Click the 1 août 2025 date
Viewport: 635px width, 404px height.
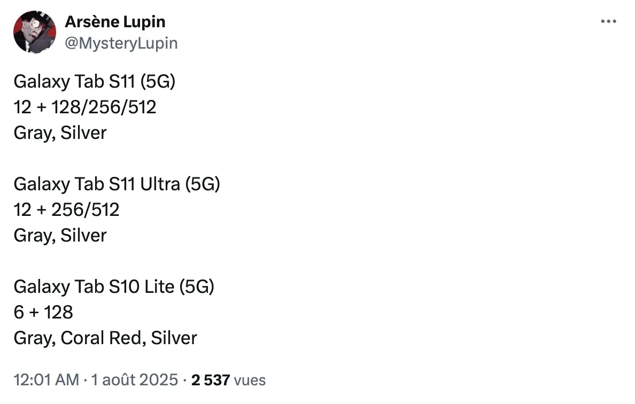[x=135, y=380]
